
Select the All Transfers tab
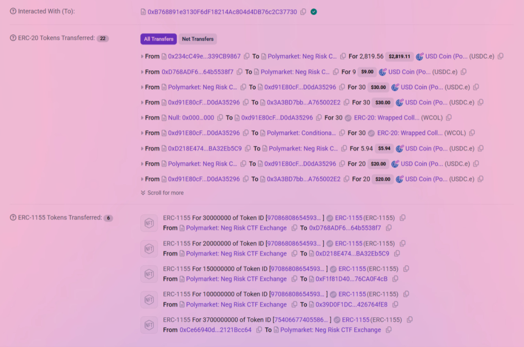(x=158, y=39)
